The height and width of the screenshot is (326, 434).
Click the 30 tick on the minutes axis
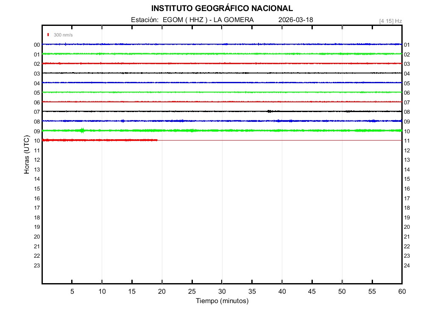[x=222, y=292]
